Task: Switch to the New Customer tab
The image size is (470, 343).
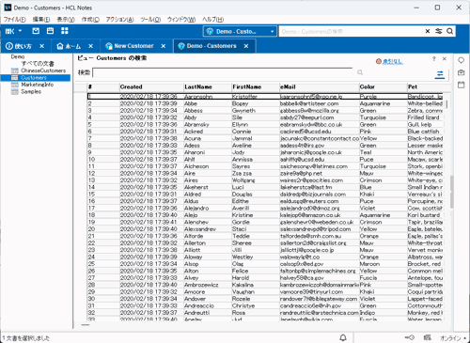Action: click(133, 46)
